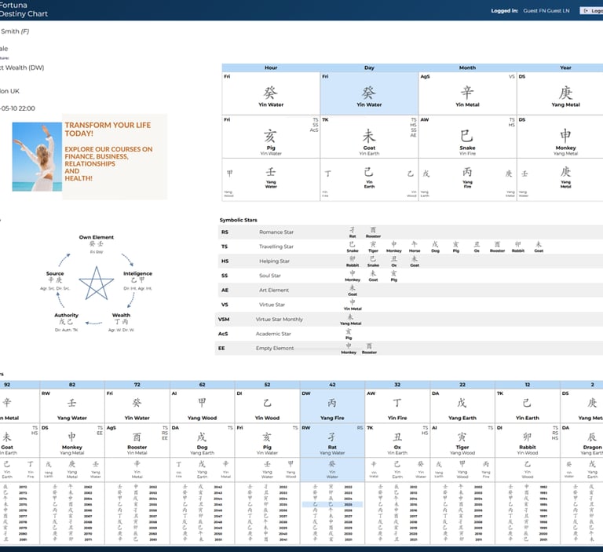Click the Dog glyph in Travelling Star row
Image resolution: width=603 pixels, height=552 pixels.
(435, 244)
